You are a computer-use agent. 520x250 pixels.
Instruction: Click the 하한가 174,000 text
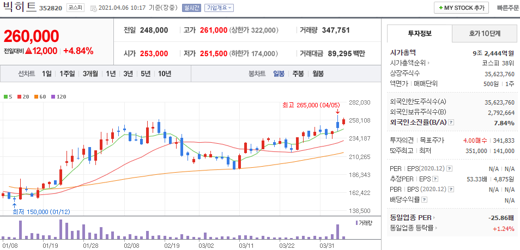click(x=253, y=53)
